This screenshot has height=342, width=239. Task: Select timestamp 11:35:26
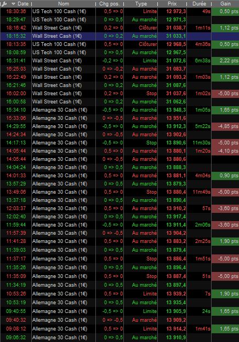(x=16, y=268)
